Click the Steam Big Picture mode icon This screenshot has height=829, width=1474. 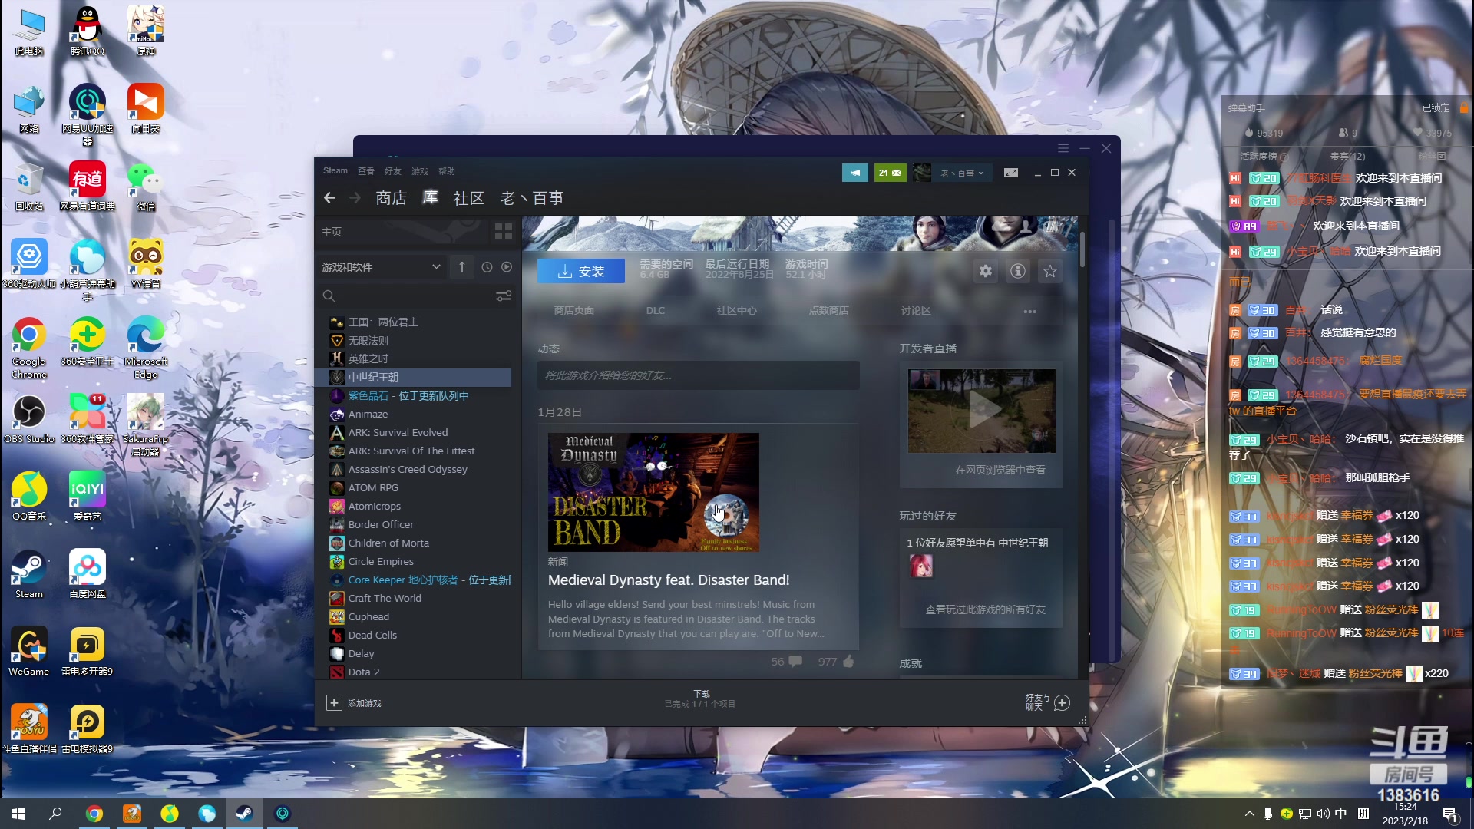point(1011,173)
